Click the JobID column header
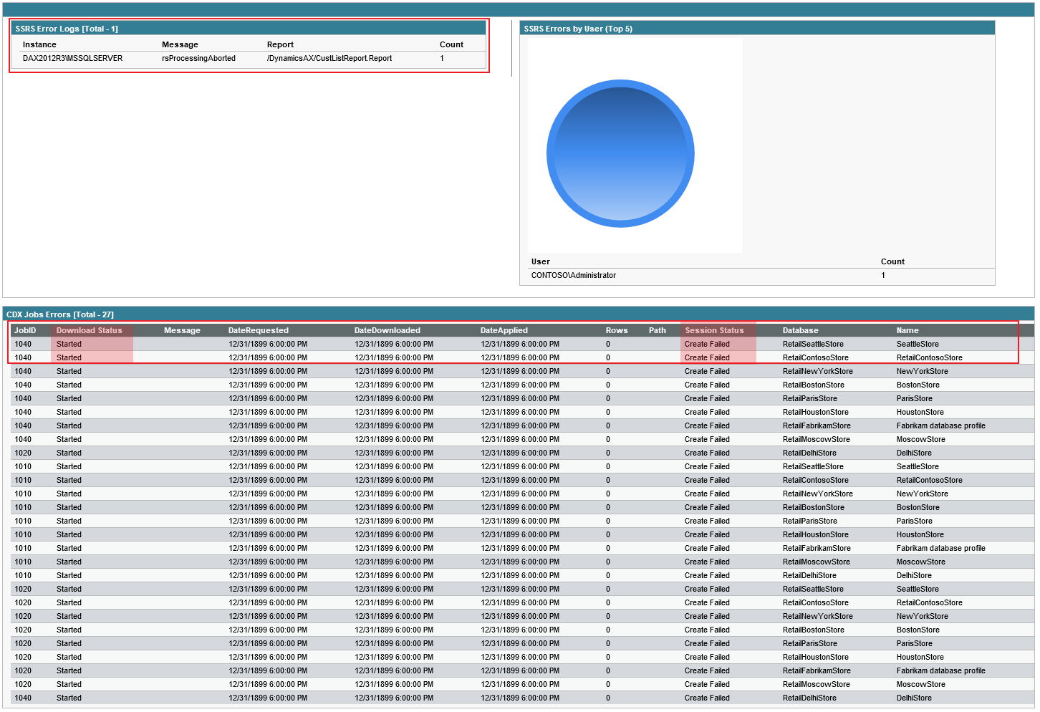The height and width of the screenshot is (712, 1040). (x=25, y=330)
